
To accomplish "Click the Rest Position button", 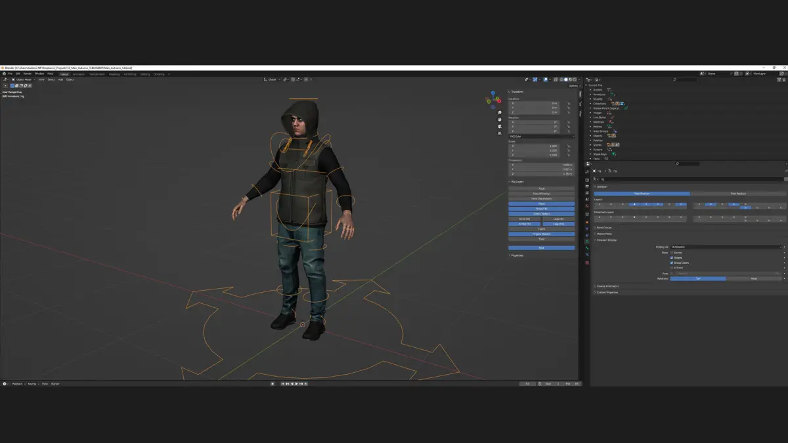I will click(738, 194).
